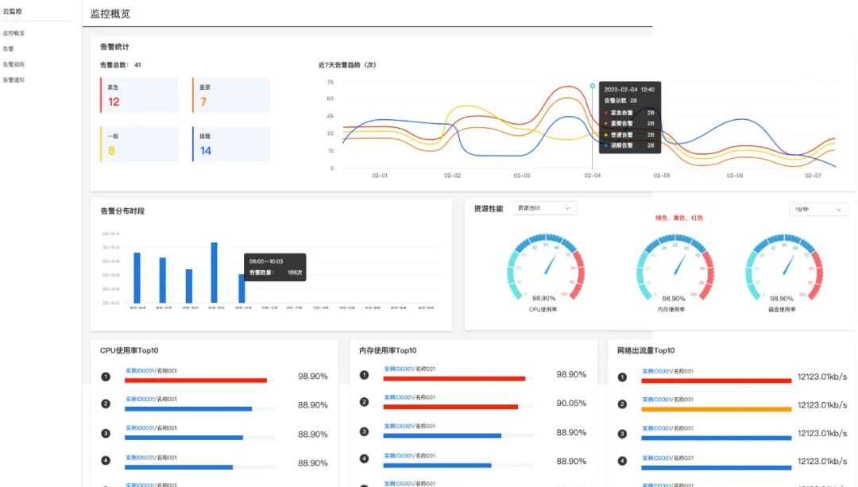Viewport: 858px width, 487px height.
Task: Click rank 2 badge in 内存使用率Top10
Action: point(364,402)
